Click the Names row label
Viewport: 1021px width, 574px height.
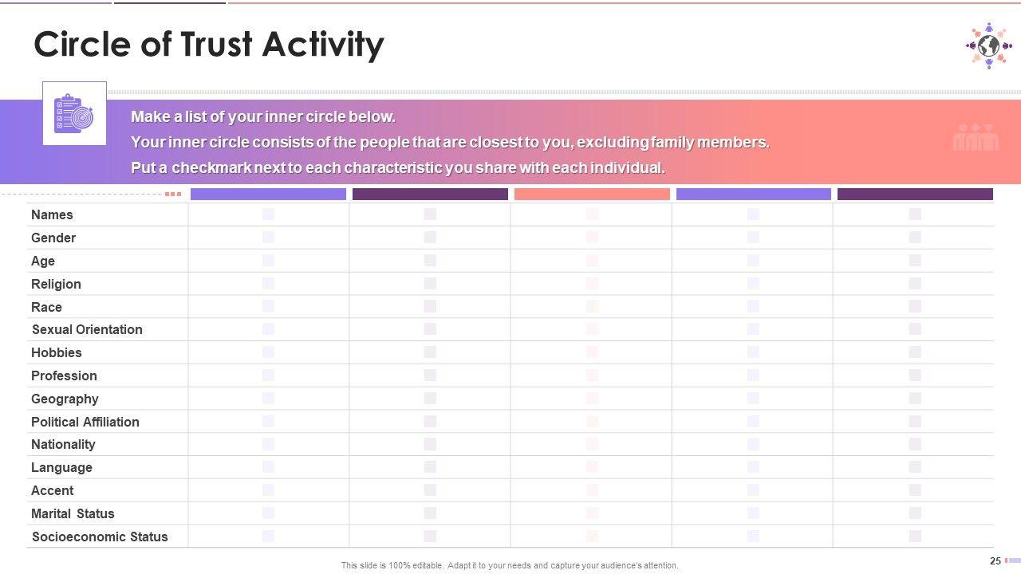[52, 214]
